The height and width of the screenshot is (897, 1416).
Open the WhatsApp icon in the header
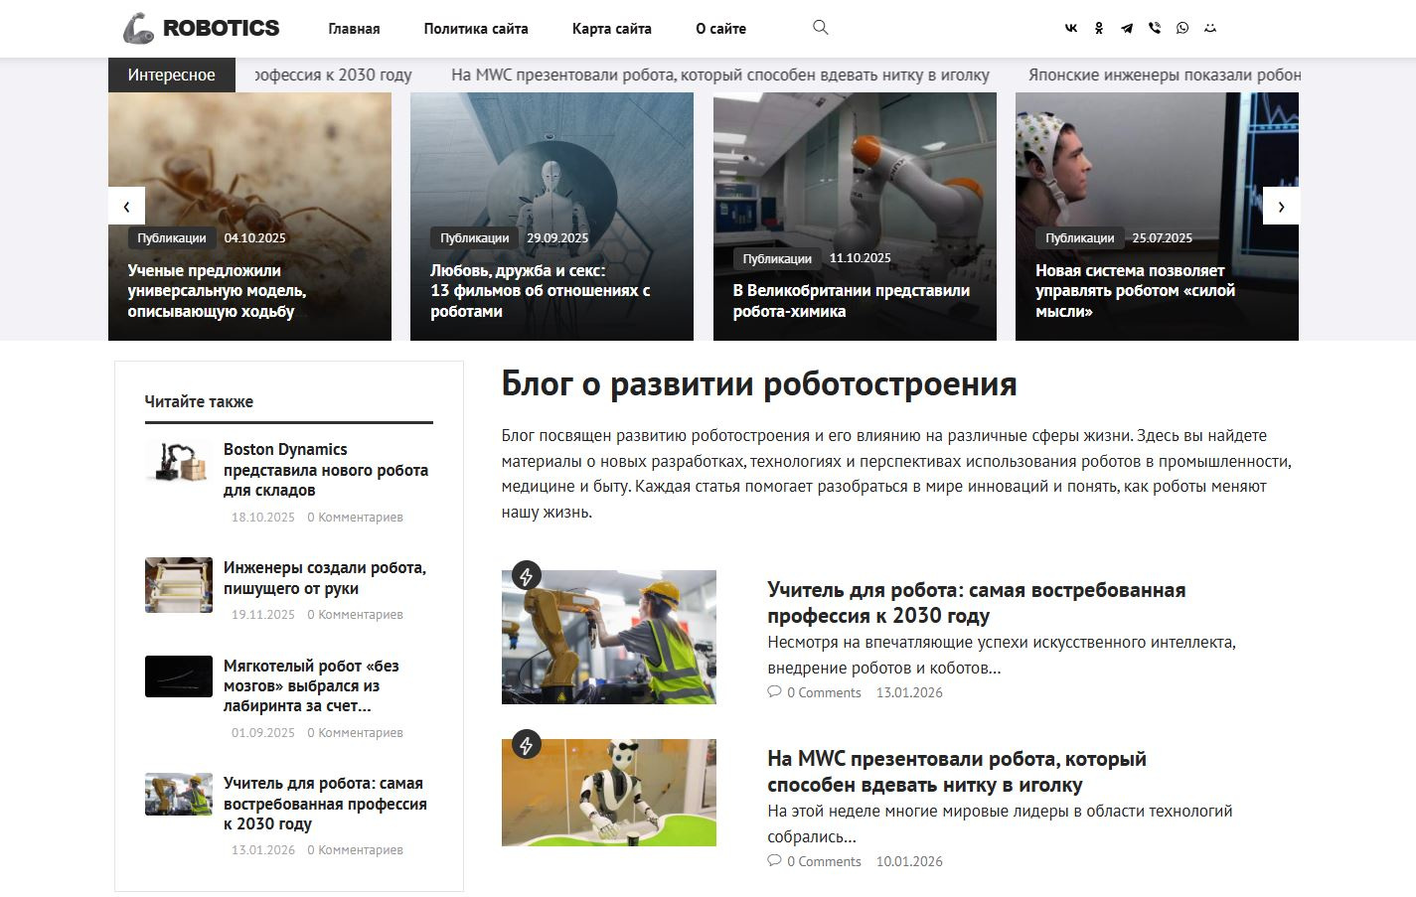click(x=1182, y=28)
